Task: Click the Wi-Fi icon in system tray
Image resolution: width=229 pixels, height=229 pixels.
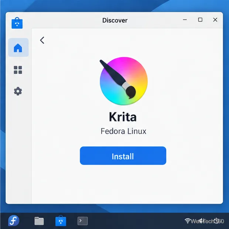Action: pos(188,221)
